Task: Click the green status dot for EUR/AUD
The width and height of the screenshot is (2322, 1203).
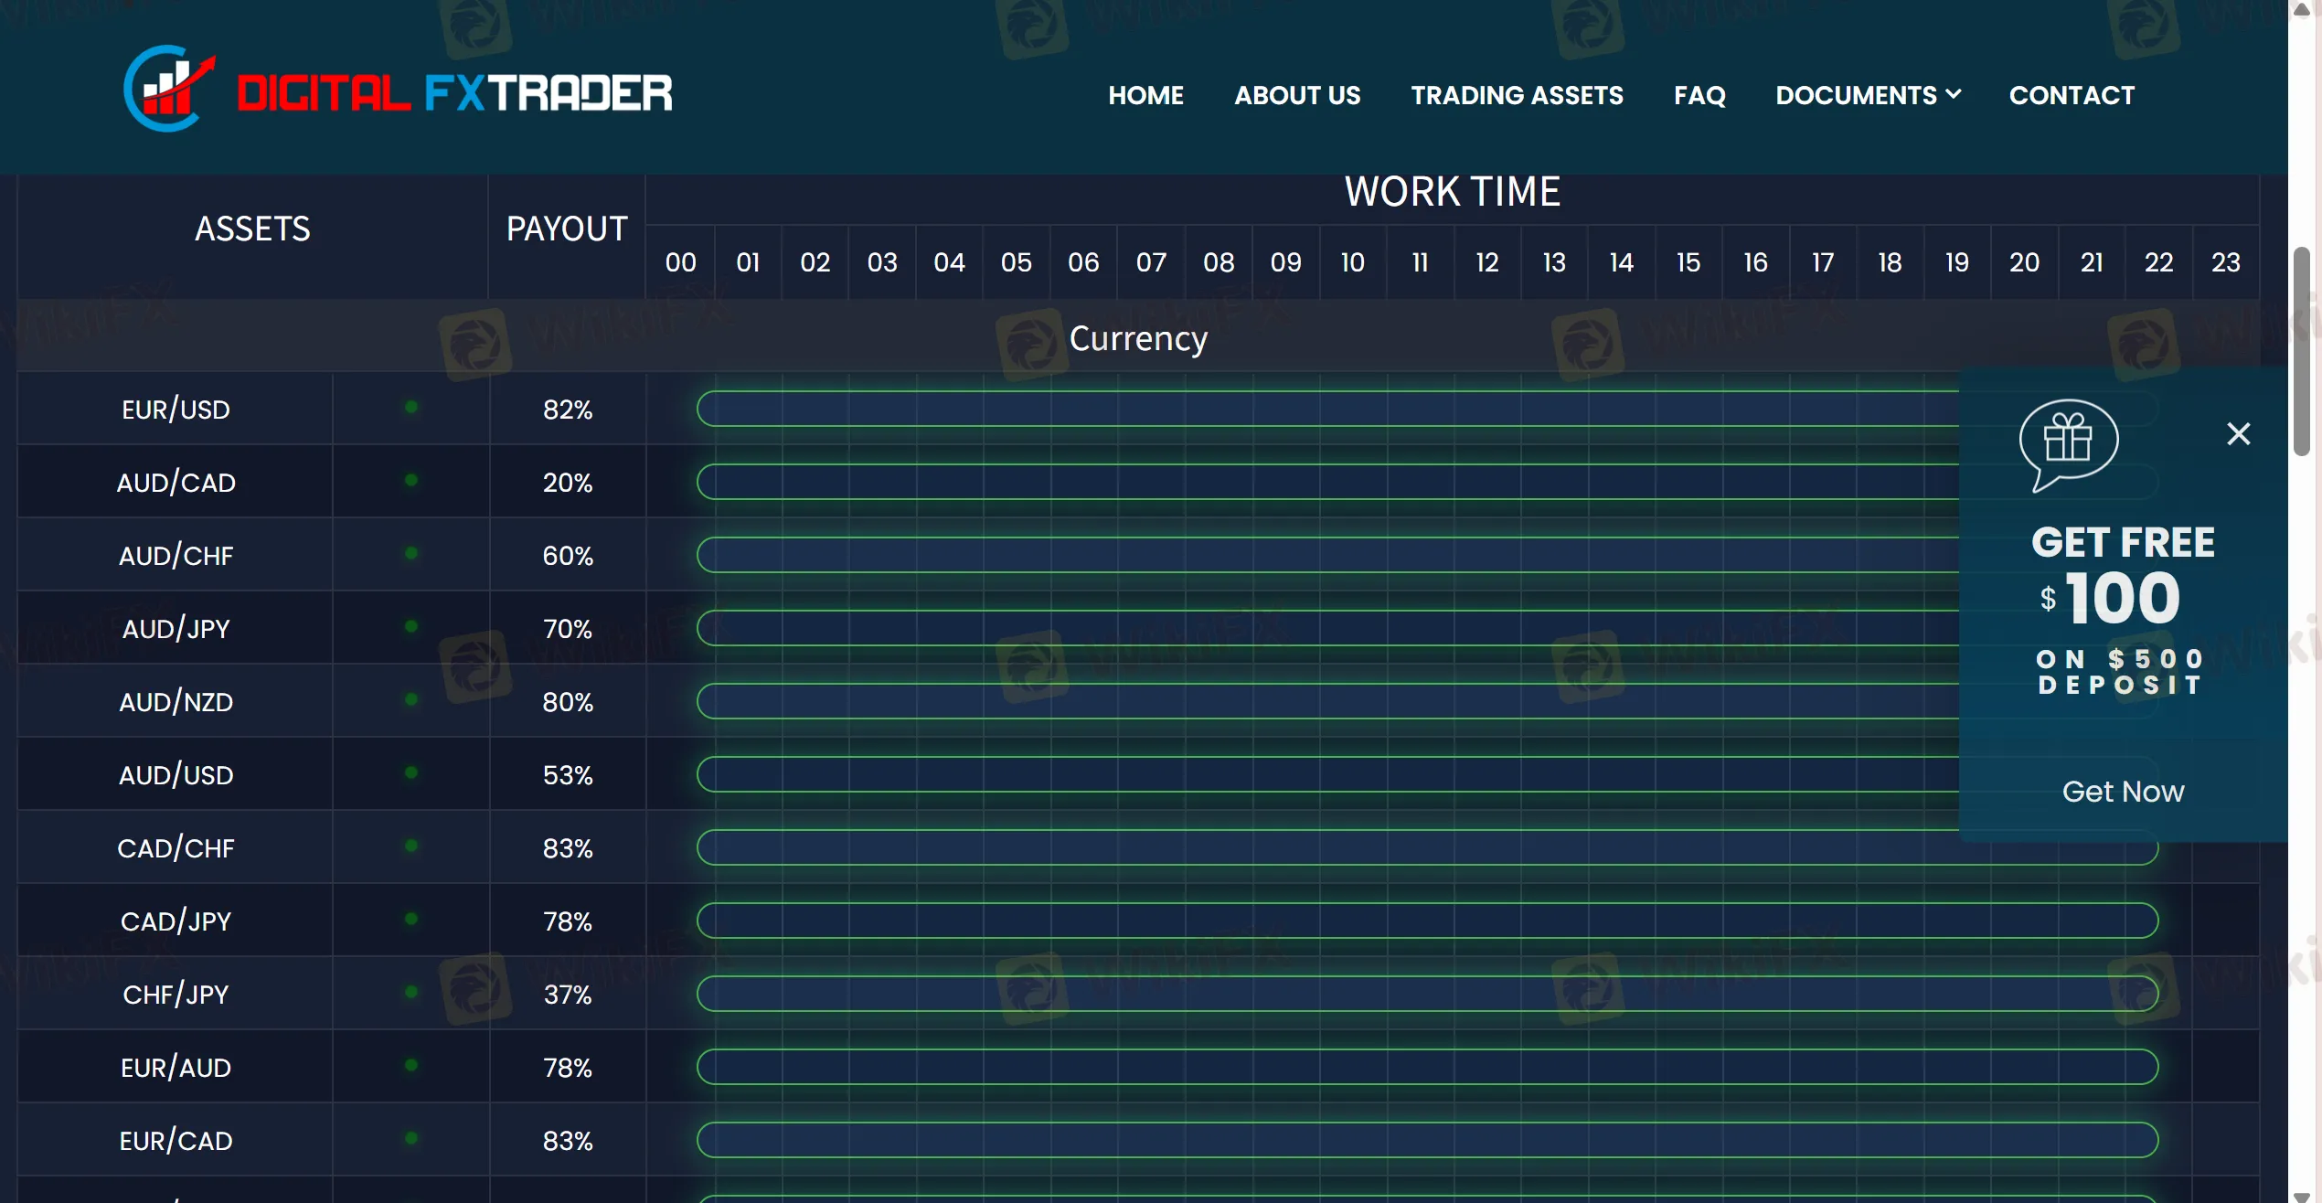Action: [411, 1065]
